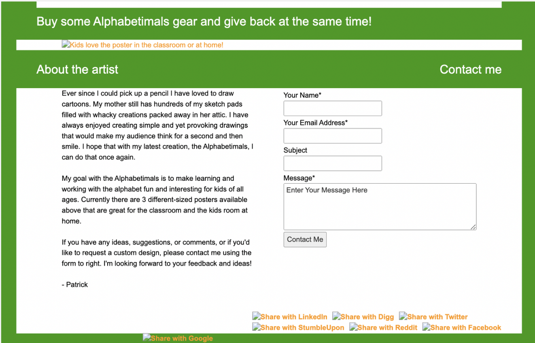The height and width of the screenshot is (343, 535).
Task: Open the 'Kids love the poster' image link
Action: pos(142,45)
